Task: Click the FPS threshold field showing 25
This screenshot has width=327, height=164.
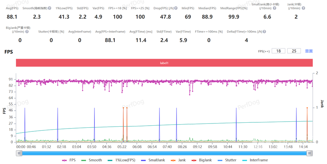Action: [294, 51]
